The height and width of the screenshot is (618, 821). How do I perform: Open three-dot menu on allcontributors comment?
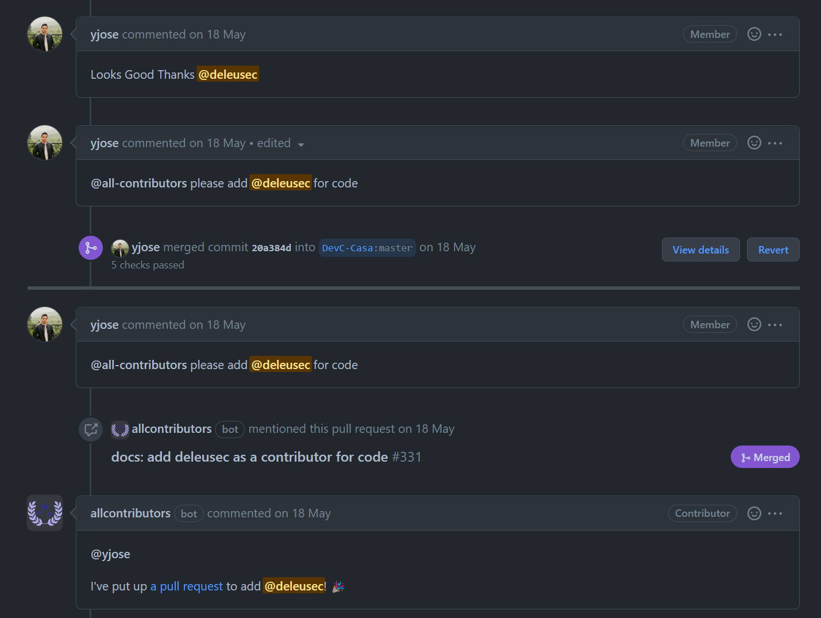point(775,513)
